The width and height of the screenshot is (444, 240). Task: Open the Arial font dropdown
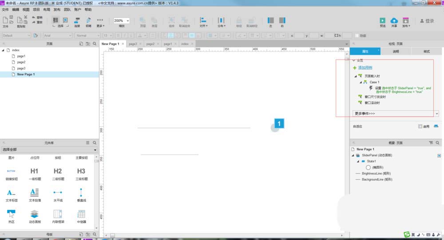58,36
